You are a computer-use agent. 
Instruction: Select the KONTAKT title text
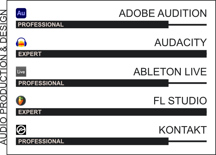coord(183,130)
